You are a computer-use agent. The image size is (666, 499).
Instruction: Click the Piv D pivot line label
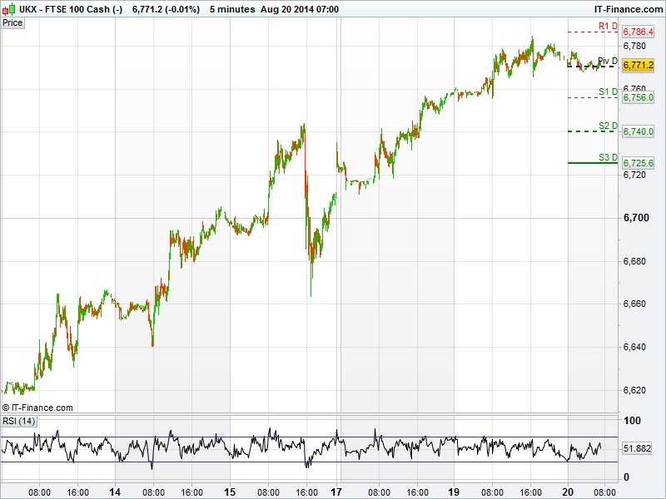[x=608, y=62]
